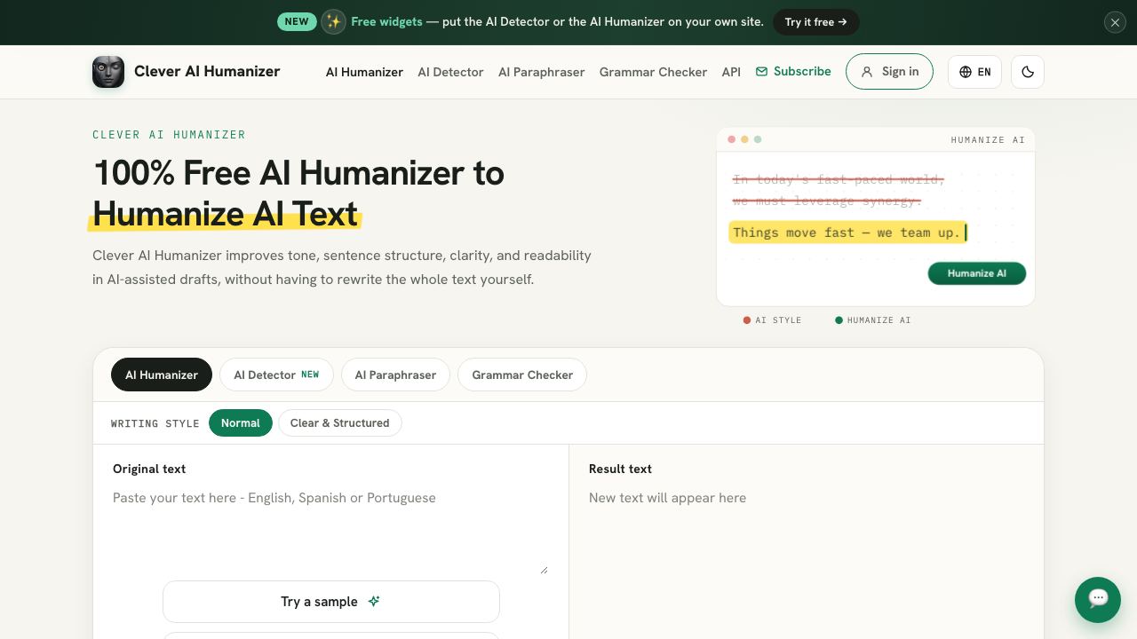This screenshot has width=1137, height=639.
Task: Select the Clear & Structured writing style
Action: (340, 423)
